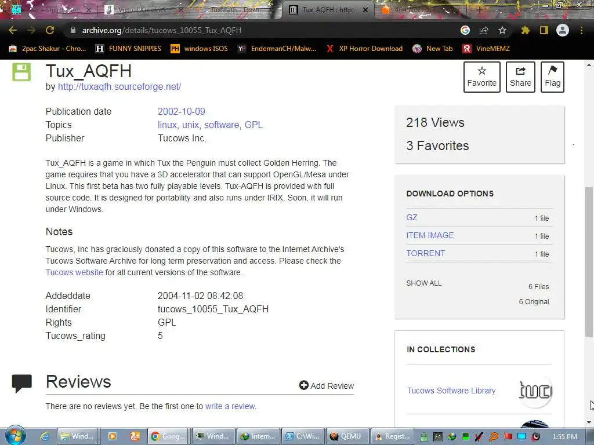Open the VineMEMZ bookmark
Screen dimensions: 594x445
[x=486, y=49]
